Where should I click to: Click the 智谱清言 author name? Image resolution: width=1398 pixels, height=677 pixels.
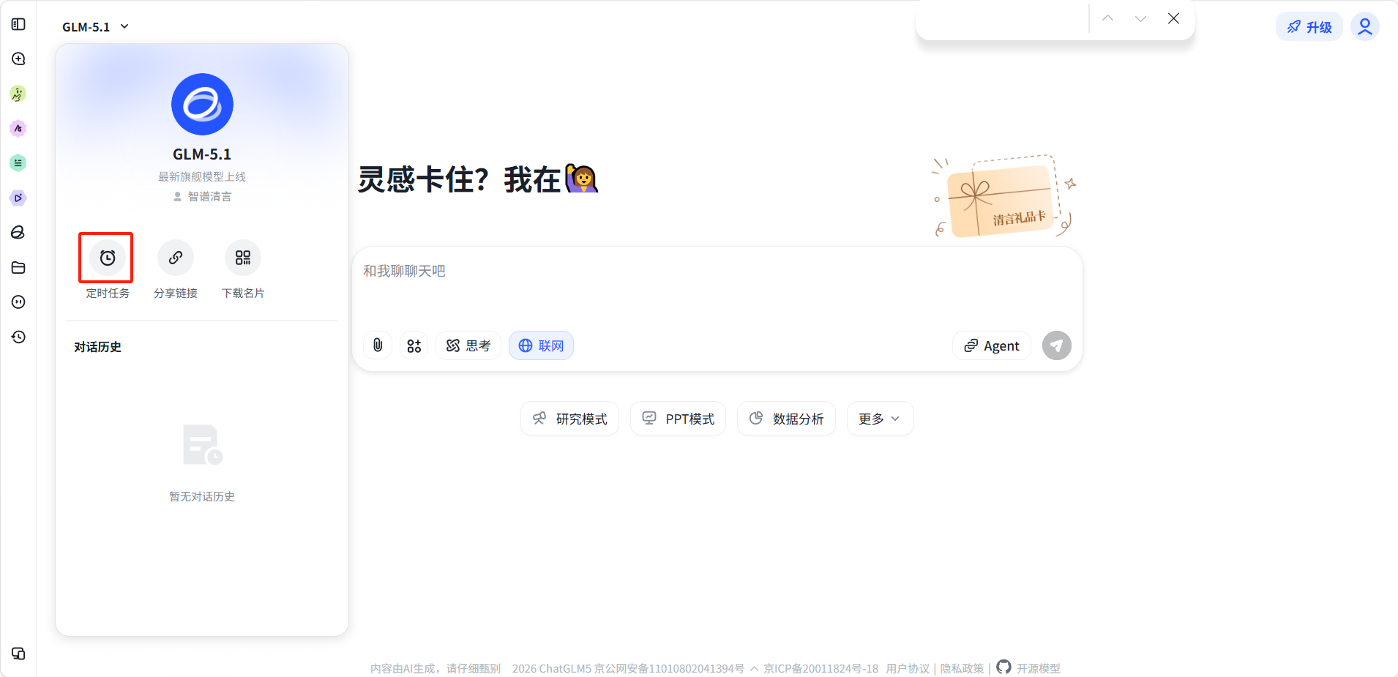point(209,197)
